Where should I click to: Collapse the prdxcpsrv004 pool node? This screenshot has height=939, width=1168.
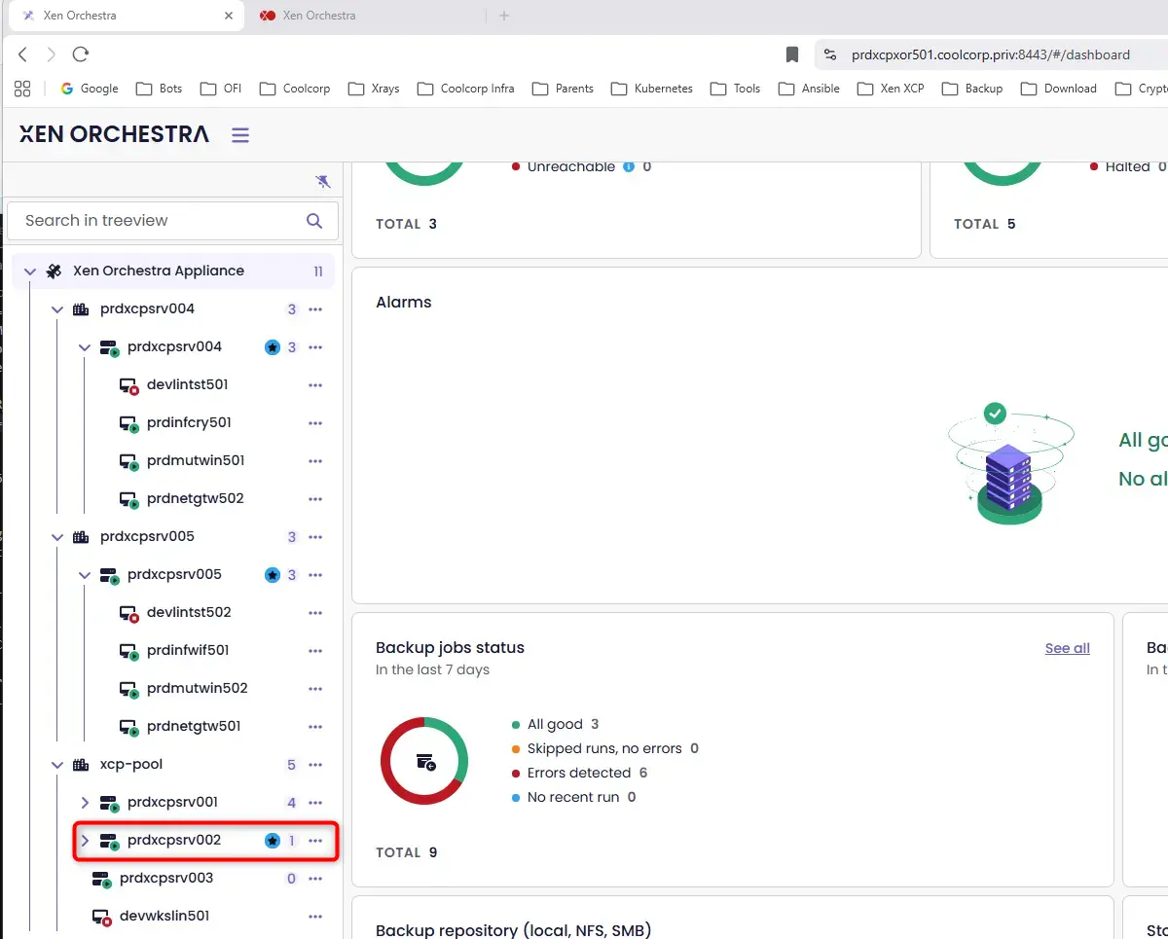click(x=57, y=309)
